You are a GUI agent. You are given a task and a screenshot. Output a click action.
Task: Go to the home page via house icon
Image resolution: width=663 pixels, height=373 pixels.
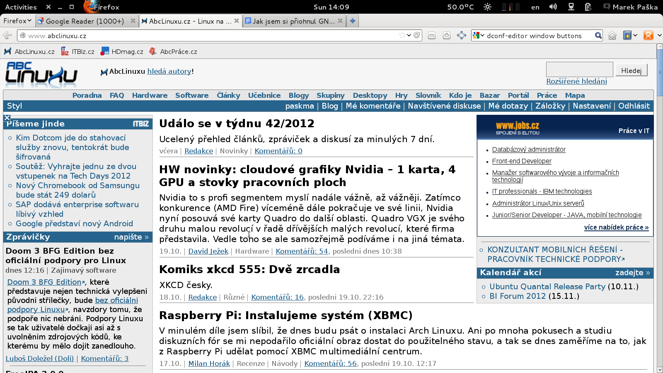point(612,36)
